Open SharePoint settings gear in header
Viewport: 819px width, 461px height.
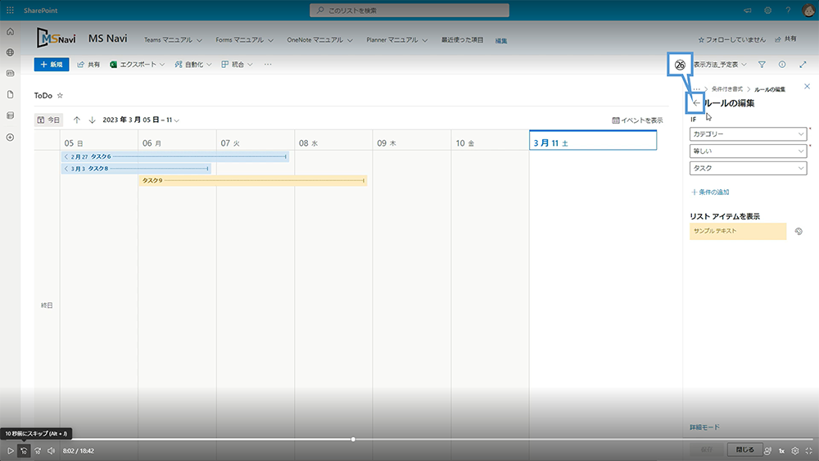coord(768,11)
